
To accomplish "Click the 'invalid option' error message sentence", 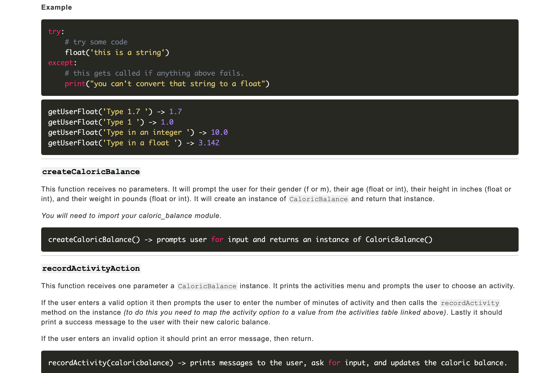I will point(177,339).
